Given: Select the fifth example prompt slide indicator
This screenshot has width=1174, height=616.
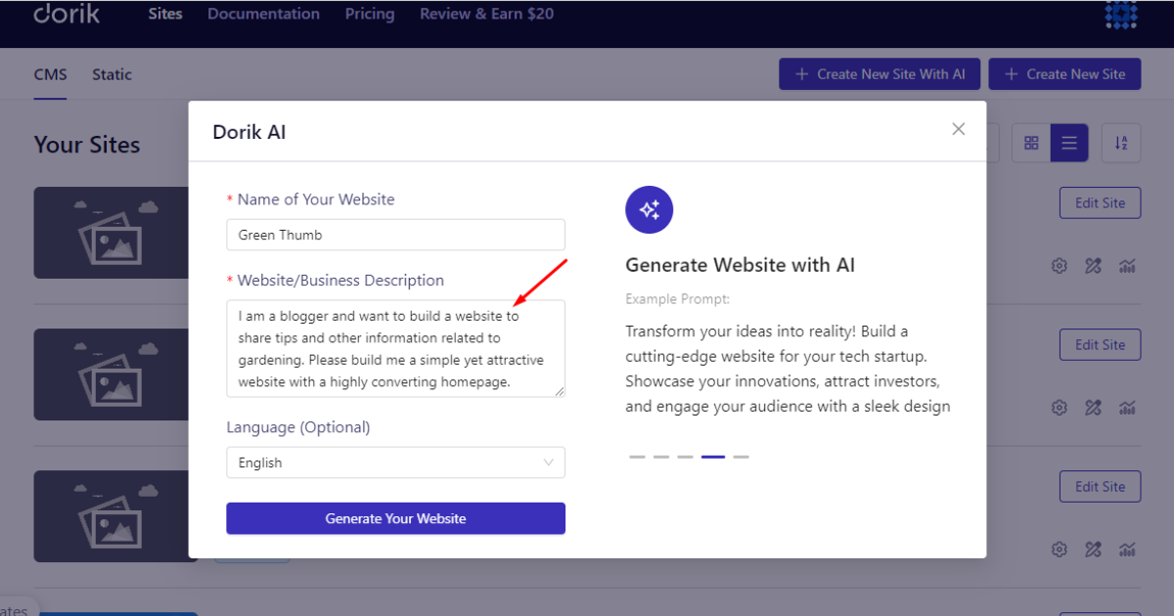Looking at the screenshot, I should pyautogui.click(x=741, y=457).
